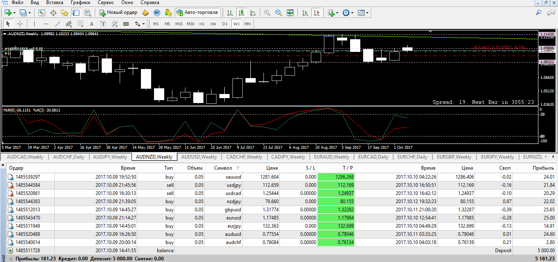Toggle the Авто-торговля auto-trading button
558x262 pixels.
(x=198, y=13)
